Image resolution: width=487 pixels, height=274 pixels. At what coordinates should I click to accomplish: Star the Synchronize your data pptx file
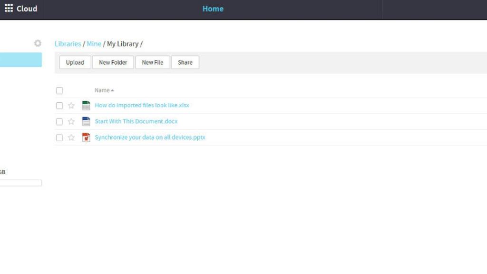[71, 137]
